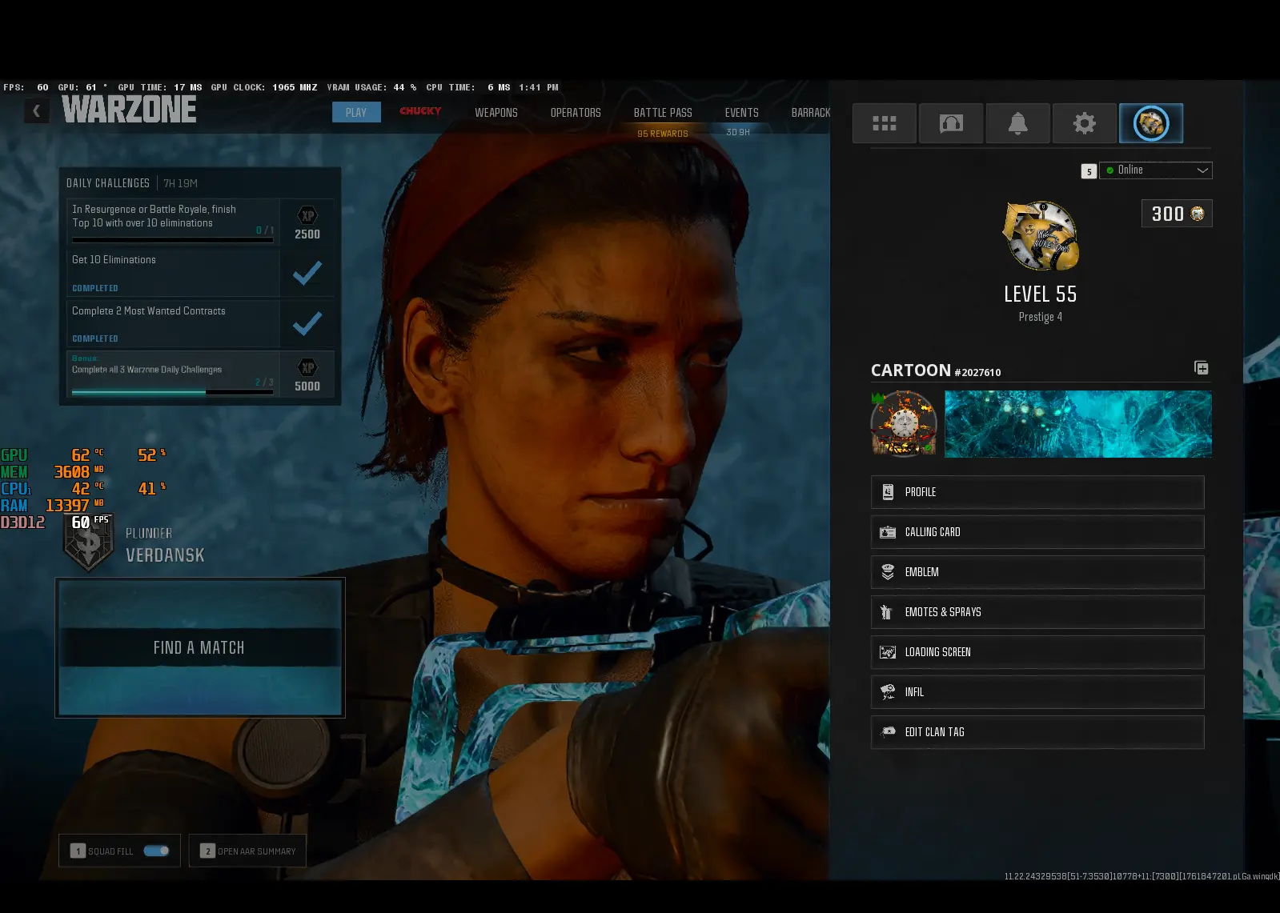Viewport: 1280px width, 913px height.
Task: Open the Calling Card option
Action: pyautogui.click(x=1037, y=532)
